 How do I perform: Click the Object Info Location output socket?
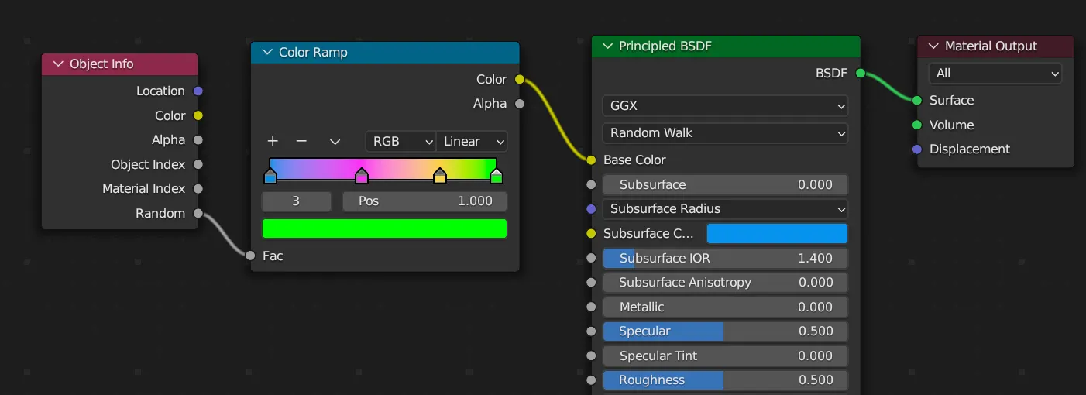(198, 91)
